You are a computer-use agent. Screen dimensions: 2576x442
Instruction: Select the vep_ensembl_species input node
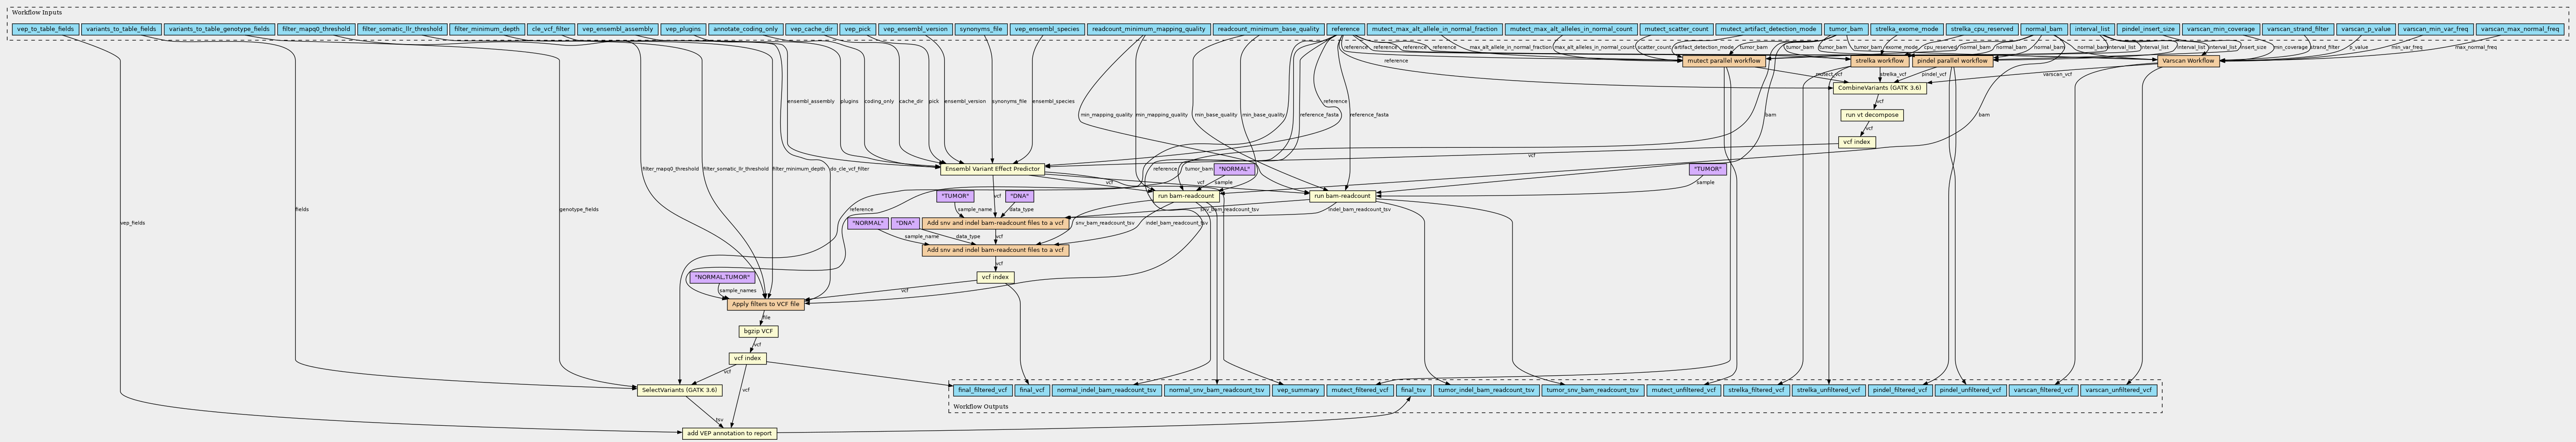coord(1047,30)
